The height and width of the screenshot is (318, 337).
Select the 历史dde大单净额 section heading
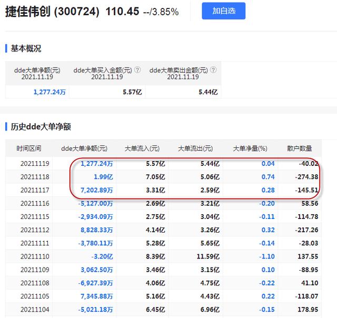(41, 126)
